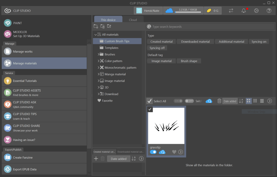The width and height of the screenshot is (277, 177).
Task: Click the grasstip brush thumbnail
Action: point(166,126)
